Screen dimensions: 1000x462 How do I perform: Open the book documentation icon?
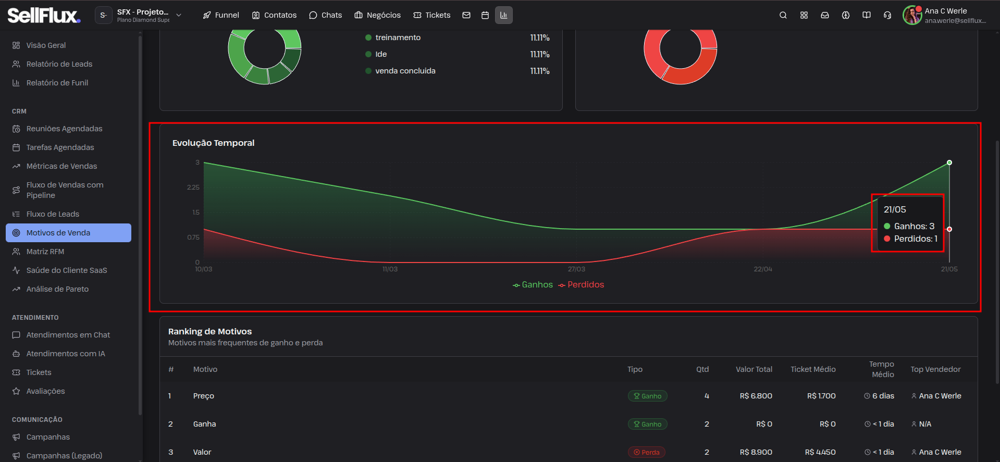[x=867, y=15]
